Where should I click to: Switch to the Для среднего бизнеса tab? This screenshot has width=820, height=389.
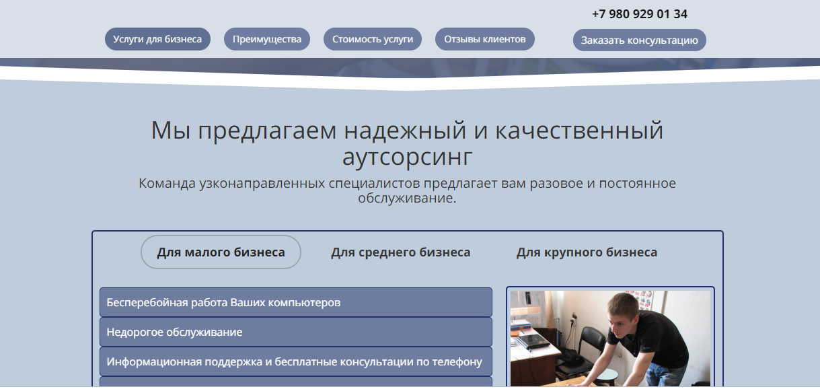(401, 252)
